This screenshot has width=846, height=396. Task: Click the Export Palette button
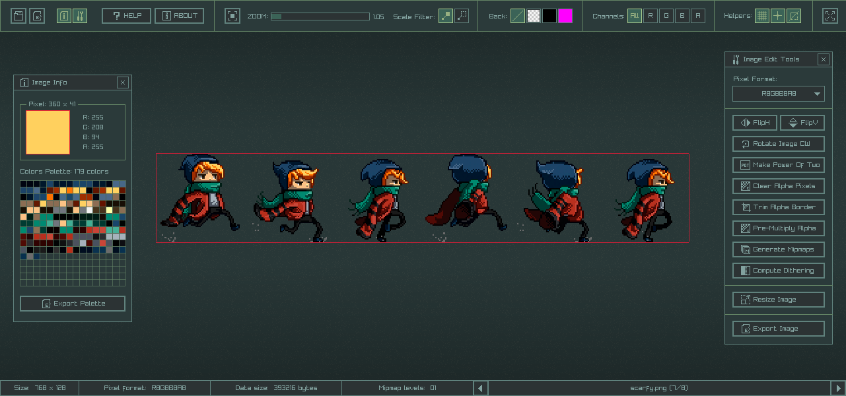click(73, 304)
